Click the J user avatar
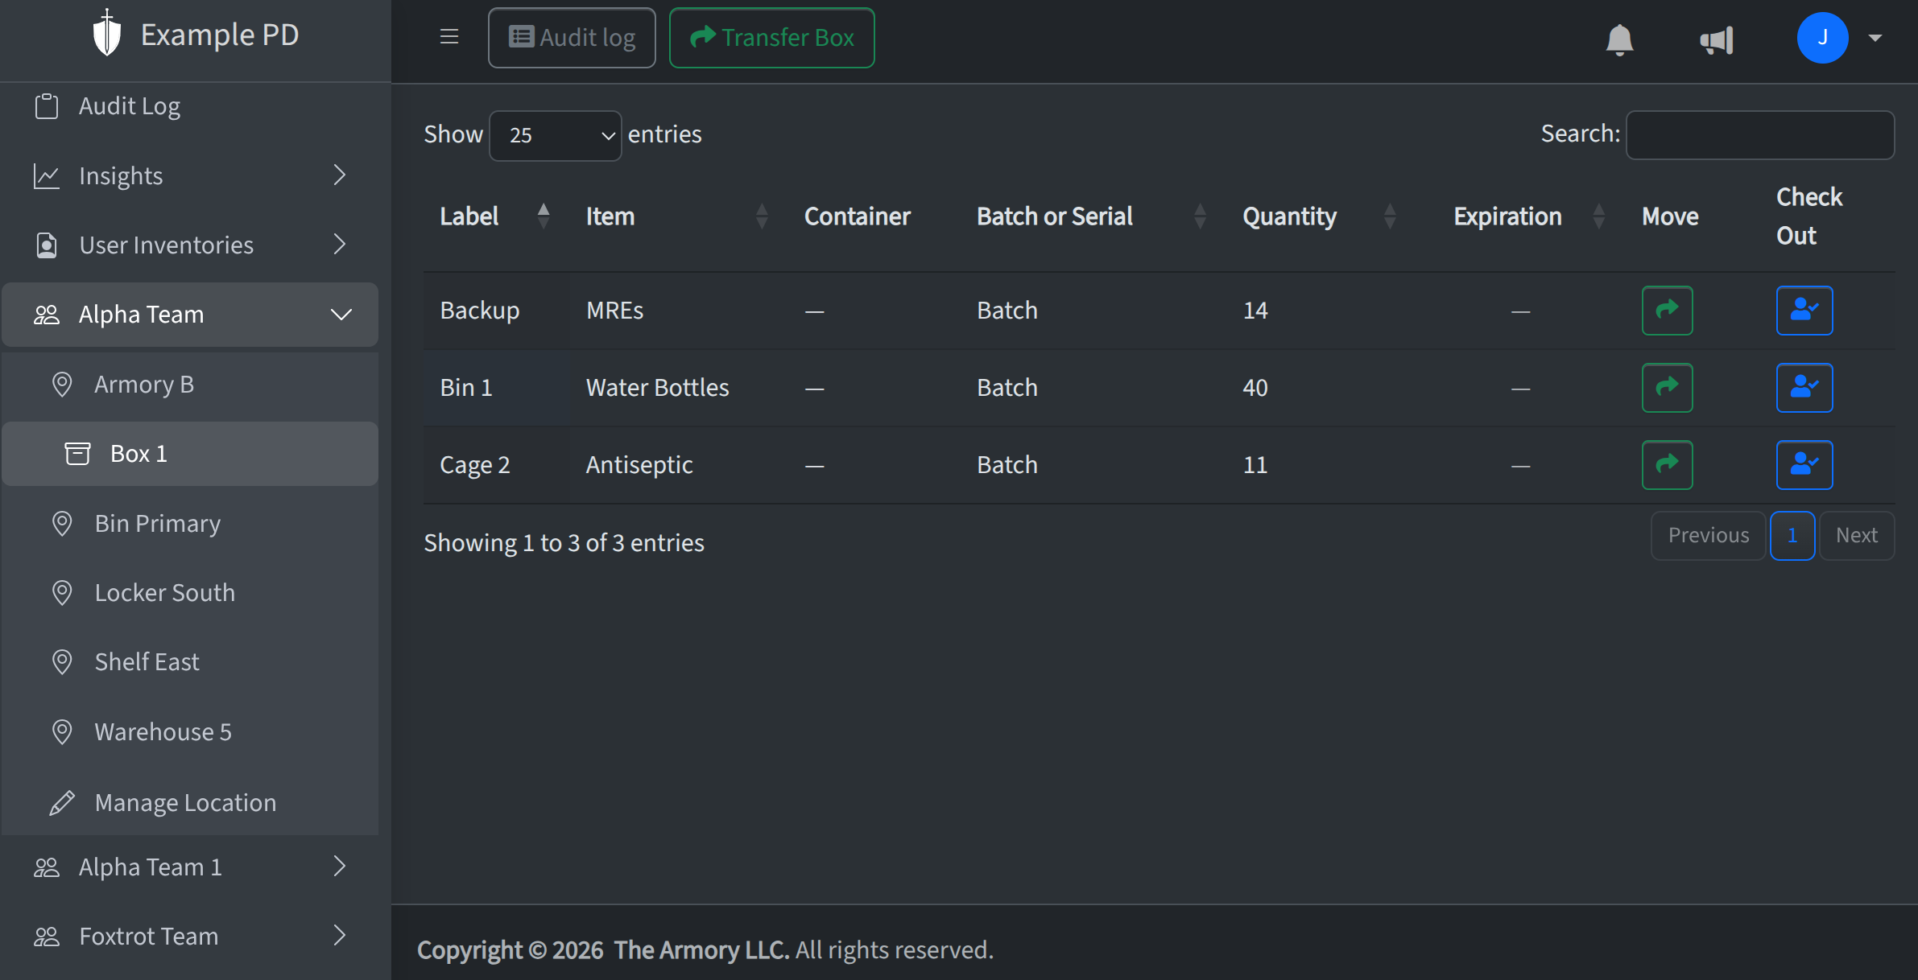The image size is (1918, 980). (x=1822, y=37)
